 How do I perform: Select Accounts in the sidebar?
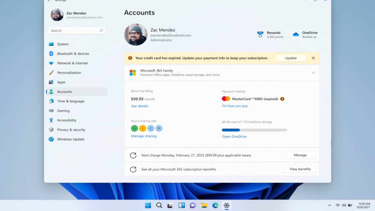pyautogui.click(x=64, y=91)
